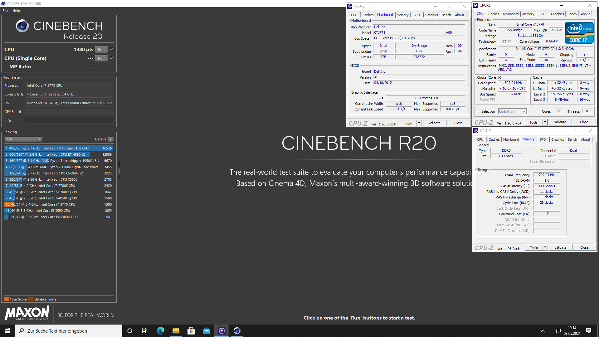
Task: Select ranking row Intel Core i7-7700K
Action: (x=59, y=186)
